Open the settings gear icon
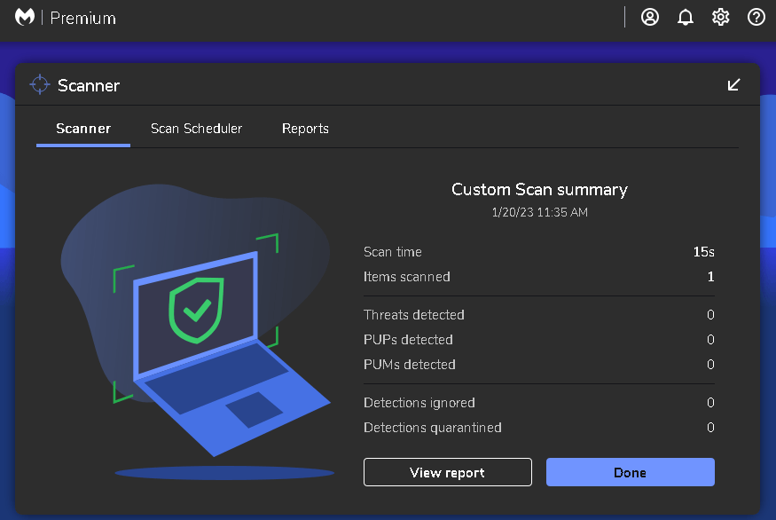This screenshot has height=520, width=776. (x=720, y=18)
